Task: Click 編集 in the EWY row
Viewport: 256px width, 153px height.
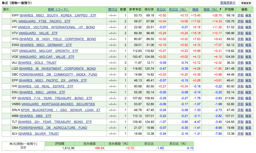Action: coord(248,15)
